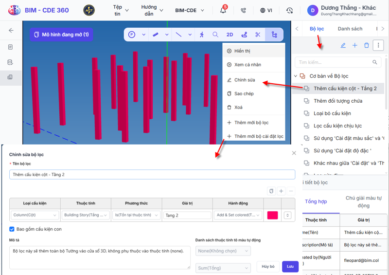Choose 'Thêm mới bộ cài đặt lọc' entry
The height and width of the screenshot is (275, 389).
click(253, 136)
